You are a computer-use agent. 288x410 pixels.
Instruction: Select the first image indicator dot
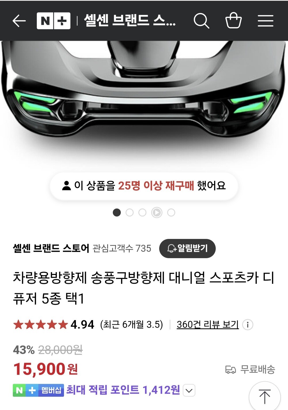tap(117, 212)
